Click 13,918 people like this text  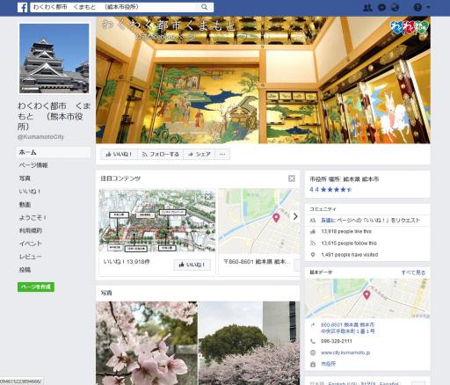pyautogui.click(x=346, y=231)
